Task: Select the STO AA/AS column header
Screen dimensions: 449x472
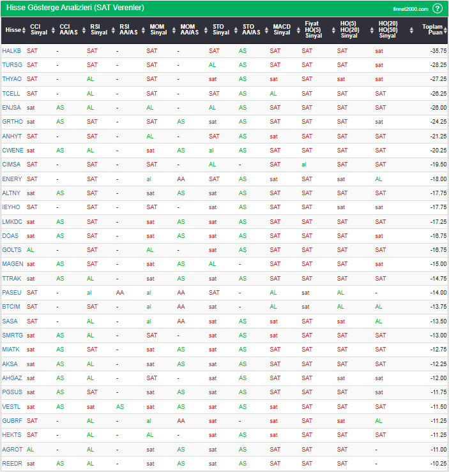Action: (252, 30)
